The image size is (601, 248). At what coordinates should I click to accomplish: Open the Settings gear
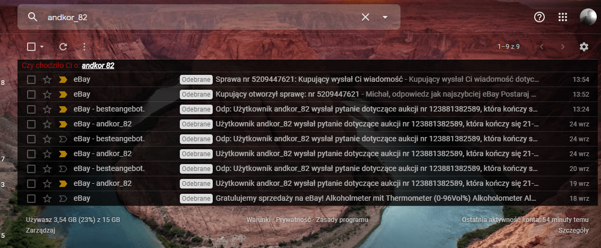[584, 47]
